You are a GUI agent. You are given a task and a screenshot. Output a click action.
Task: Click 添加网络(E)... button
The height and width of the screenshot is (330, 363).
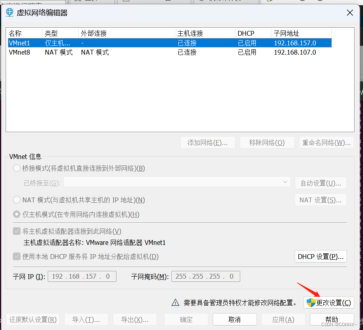(x=208, y=143)
